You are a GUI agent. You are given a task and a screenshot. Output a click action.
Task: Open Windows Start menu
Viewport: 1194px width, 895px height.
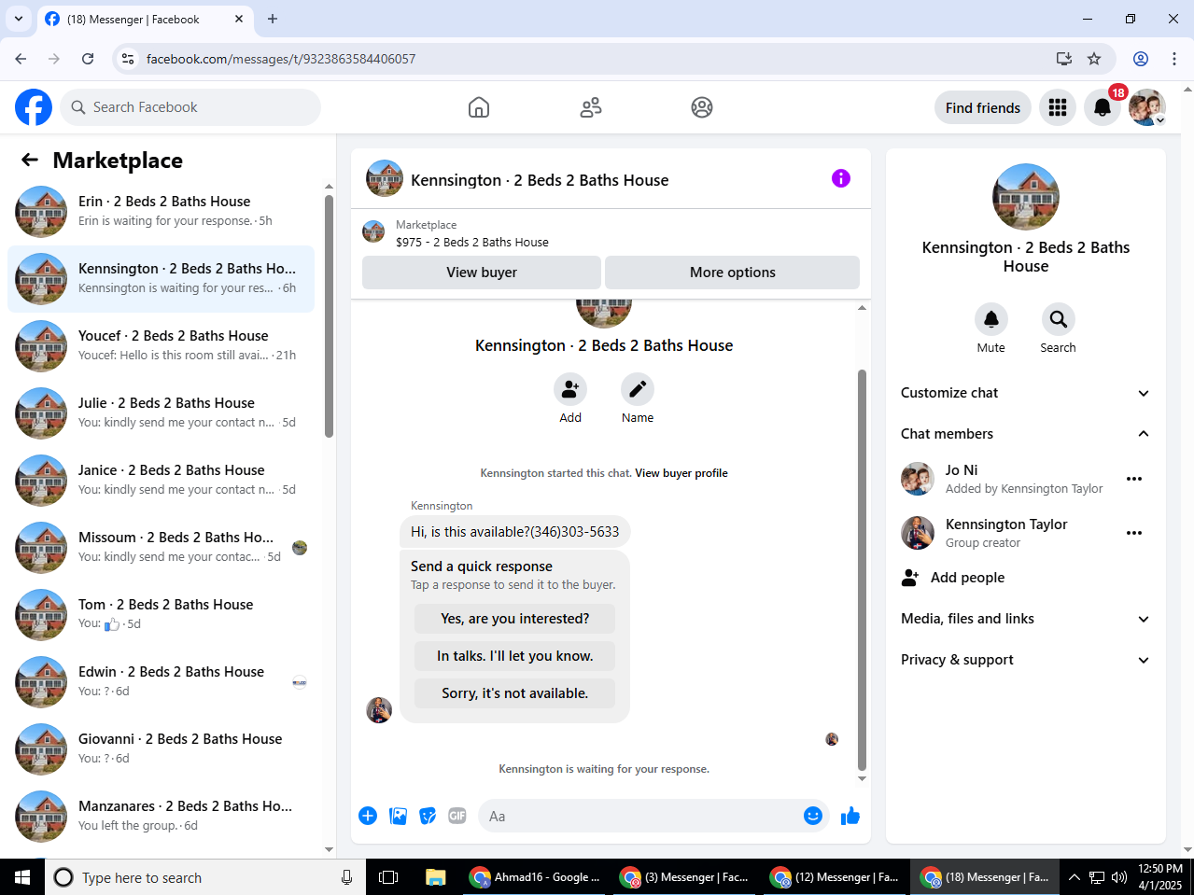pos(22,877)
